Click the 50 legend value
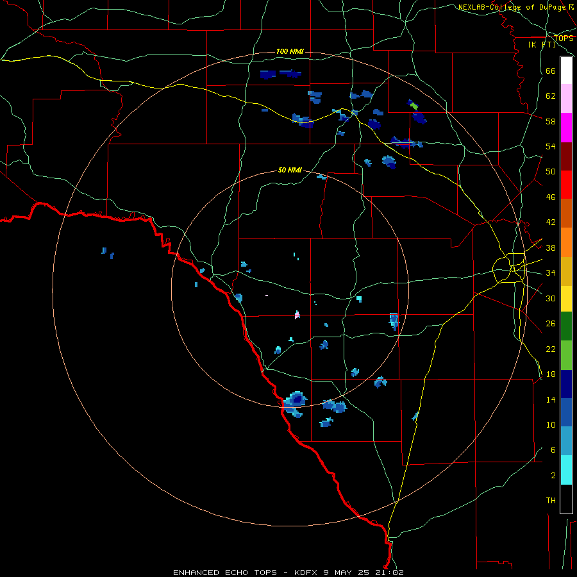This screenshot has width=577, height=577. click(x=551, y=172)
